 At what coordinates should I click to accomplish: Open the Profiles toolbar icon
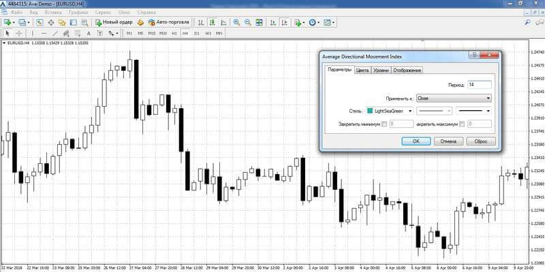(x=24, y=22)
